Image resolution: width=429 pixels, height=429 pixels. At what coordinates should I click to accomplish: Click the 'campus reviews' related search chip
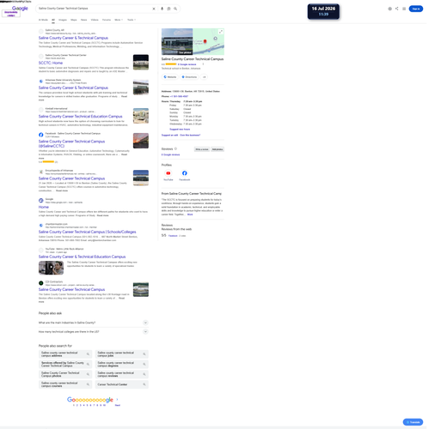pyautogui.click(x=122, y=374)
